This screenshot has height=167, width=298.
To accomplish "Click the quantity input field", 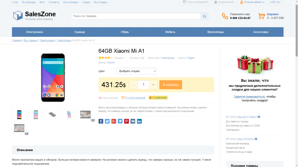I will click(x=143, y=85).
